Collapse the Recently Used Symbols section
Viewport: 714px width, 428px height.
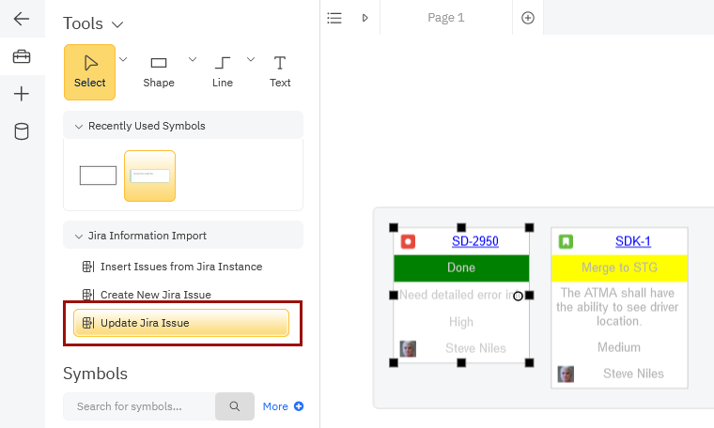click(79, 126)
